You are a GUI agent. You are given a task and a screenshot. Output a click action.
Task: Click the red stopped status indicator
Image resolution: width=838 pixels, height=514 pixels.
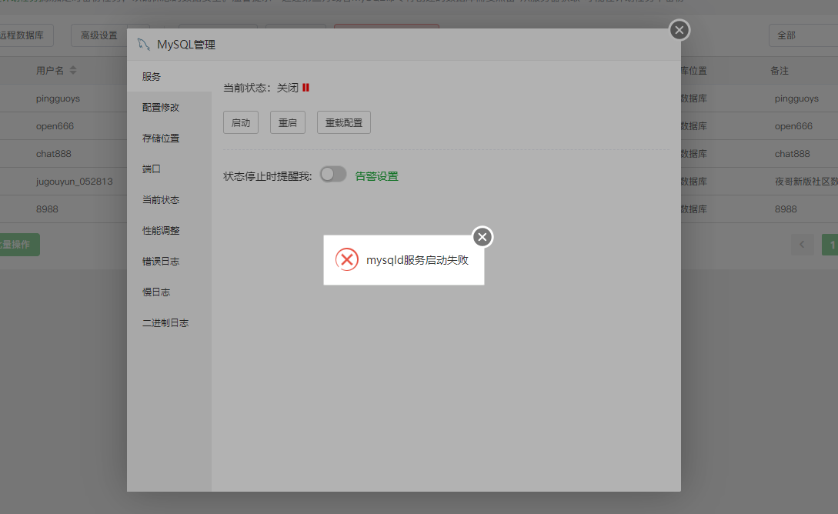click(x=305, y=88)
